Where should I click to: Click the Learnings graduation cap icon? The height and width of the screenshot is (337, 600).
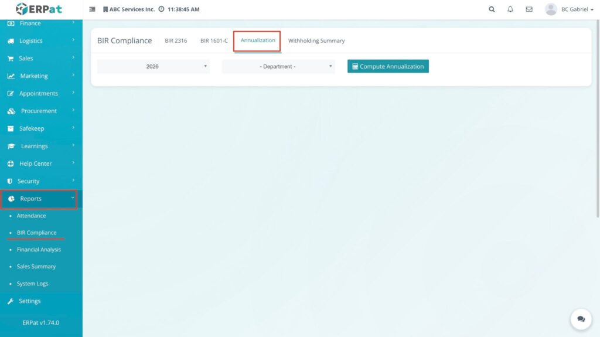tap(11, 147)
